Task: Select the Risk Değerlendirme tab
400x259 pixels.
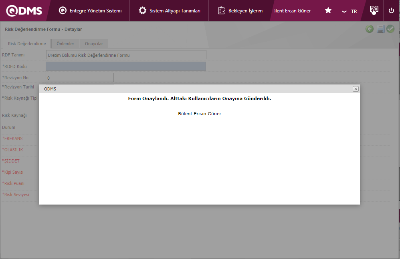Action: click(x=27, y=44)
